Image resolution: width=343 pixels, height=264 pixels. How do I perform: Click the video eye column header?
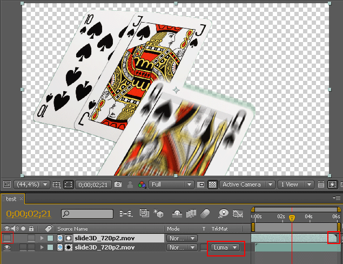pyautogui.click(x=7, y=228)
